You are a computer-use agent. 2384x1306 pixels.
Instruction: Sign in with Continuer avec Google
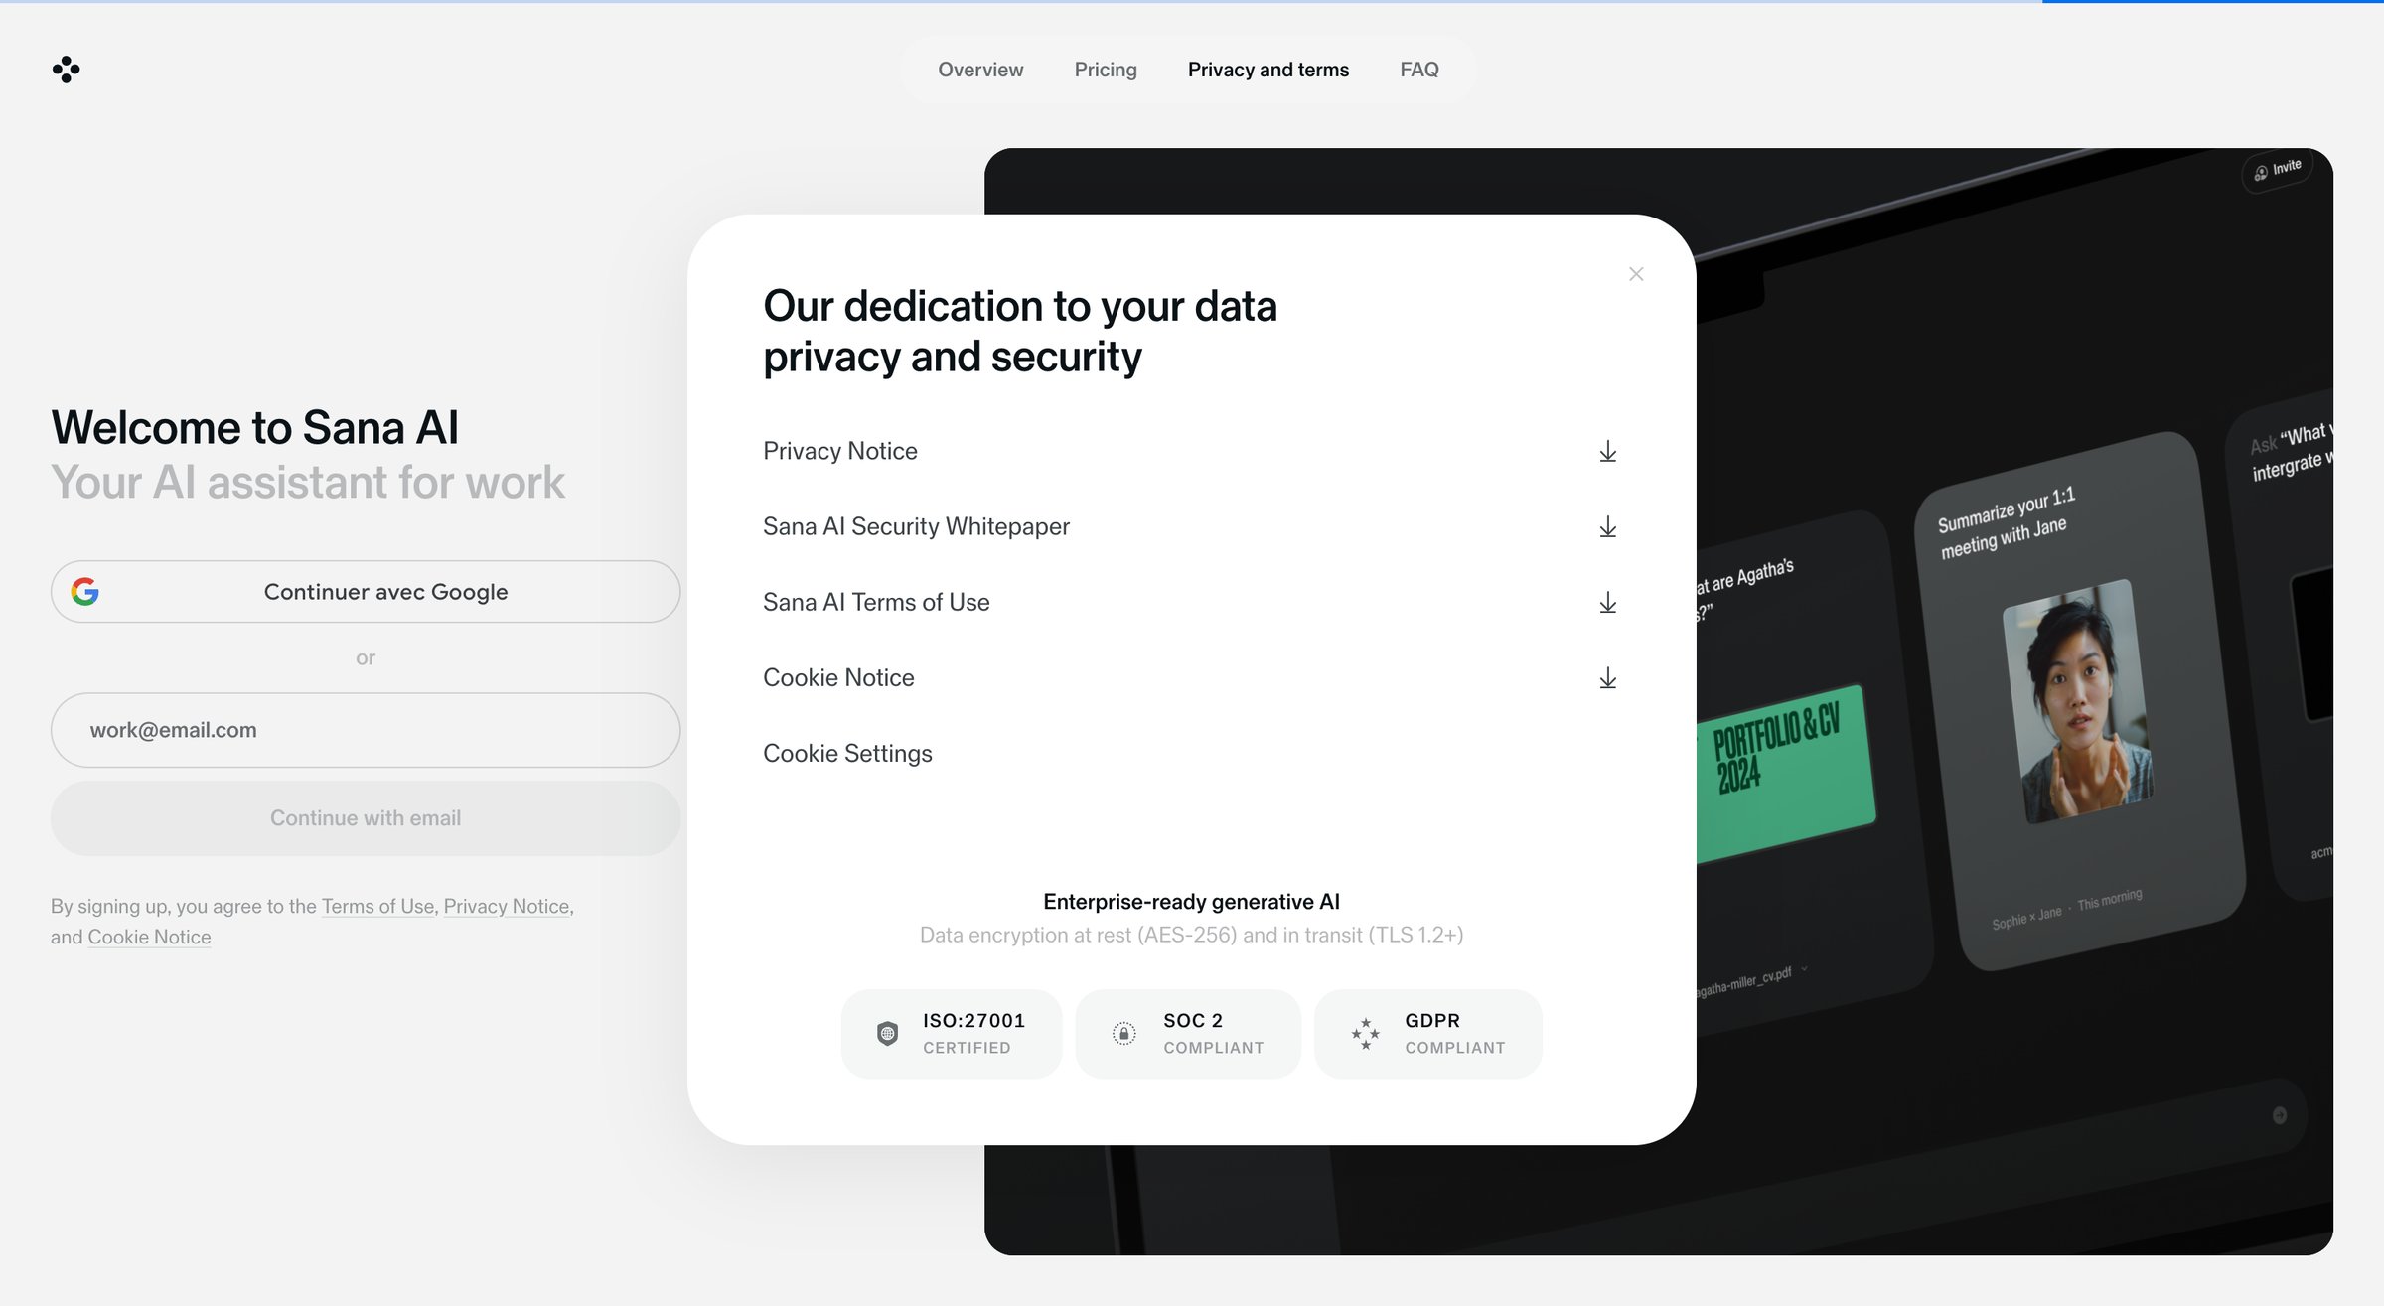tap(366, 592)
